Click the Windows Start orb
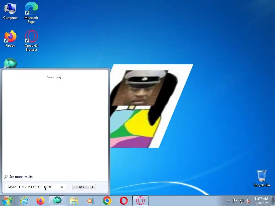The height and width of the screenshot is (206, 275). [x=7, y=201]
